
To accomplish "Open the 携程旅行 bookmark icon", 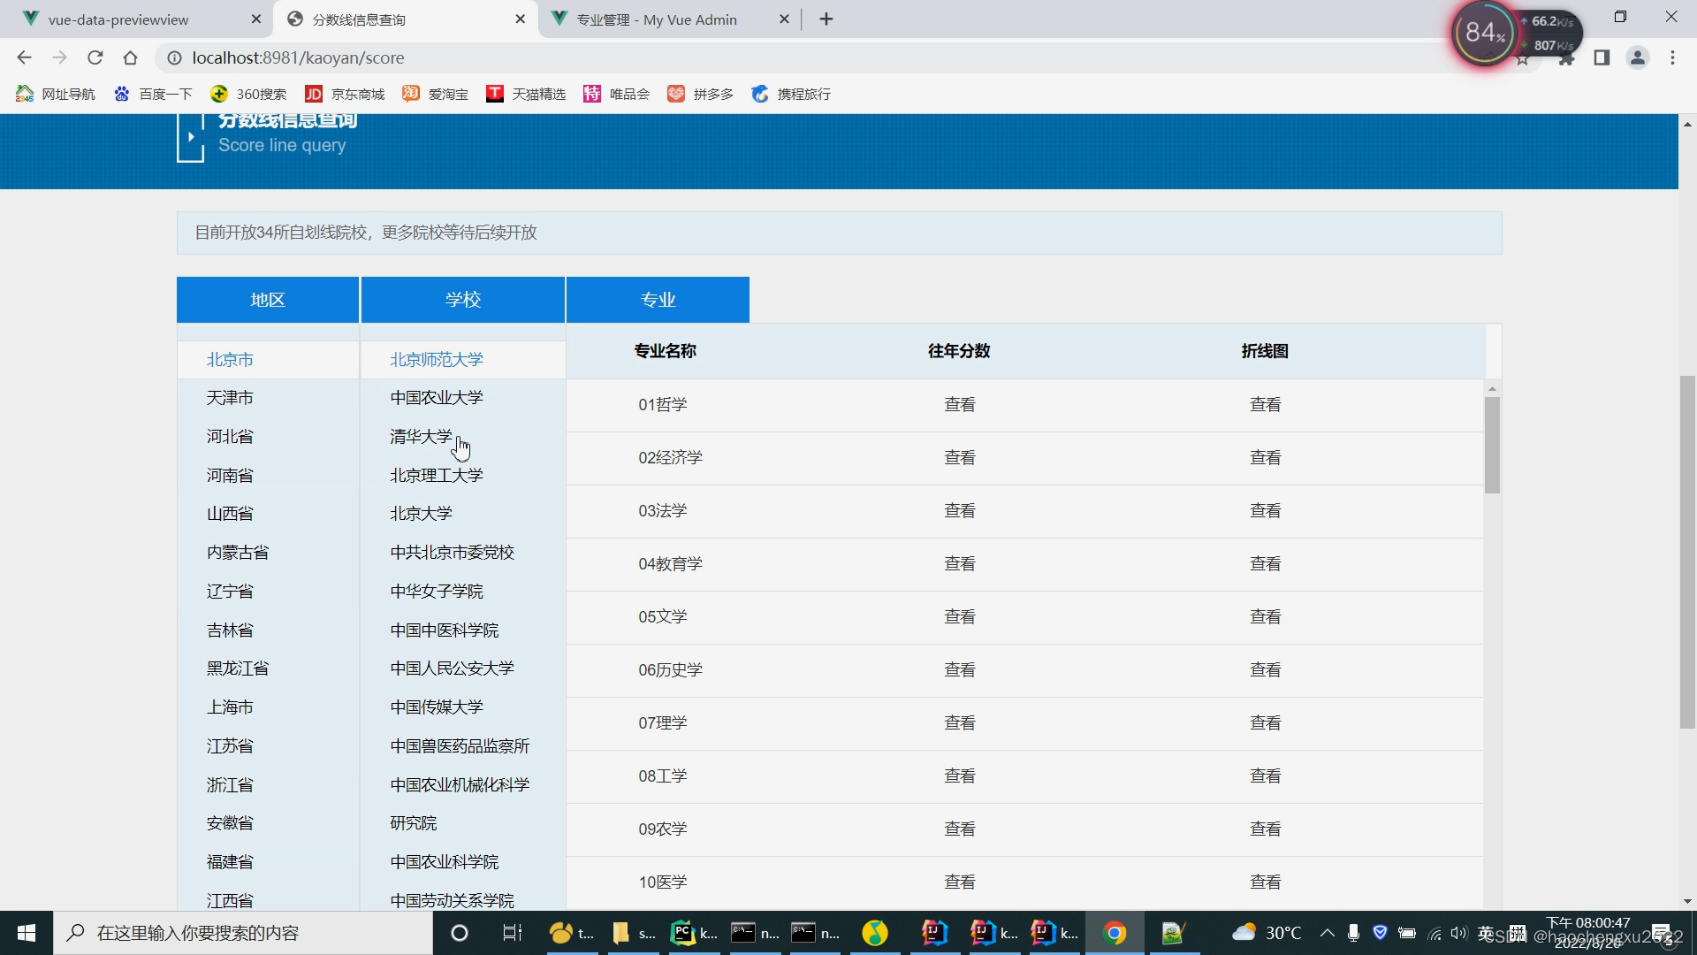I will [x=760, y=94].
